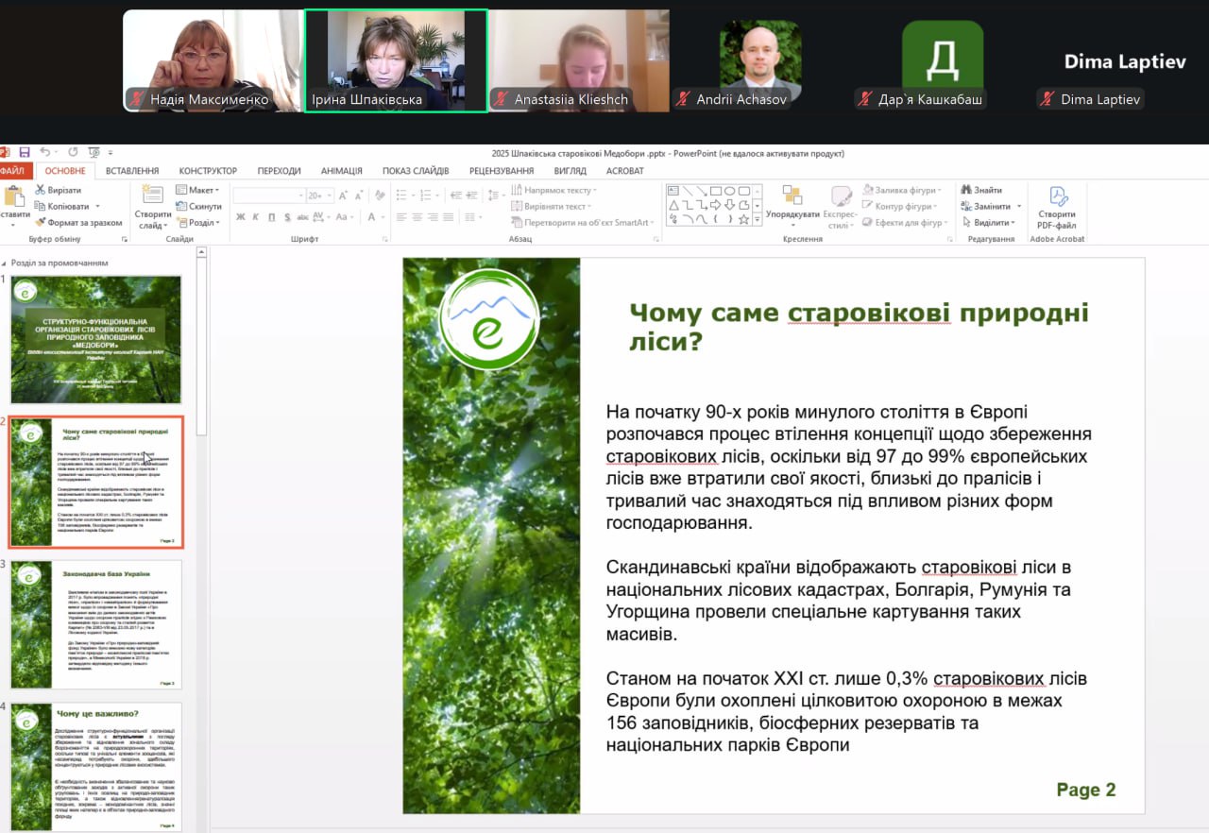Image resolution: width=1209 pixels, height=833 pixels.
Task: Click the ФАЙЛ button
Action: click(13, 171)
